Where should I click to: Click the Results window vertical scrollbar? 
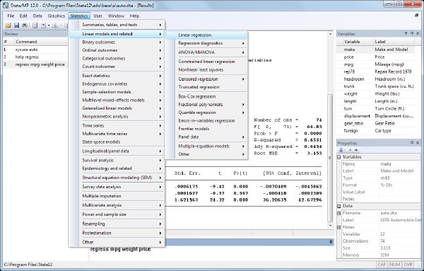coord(330,129)
